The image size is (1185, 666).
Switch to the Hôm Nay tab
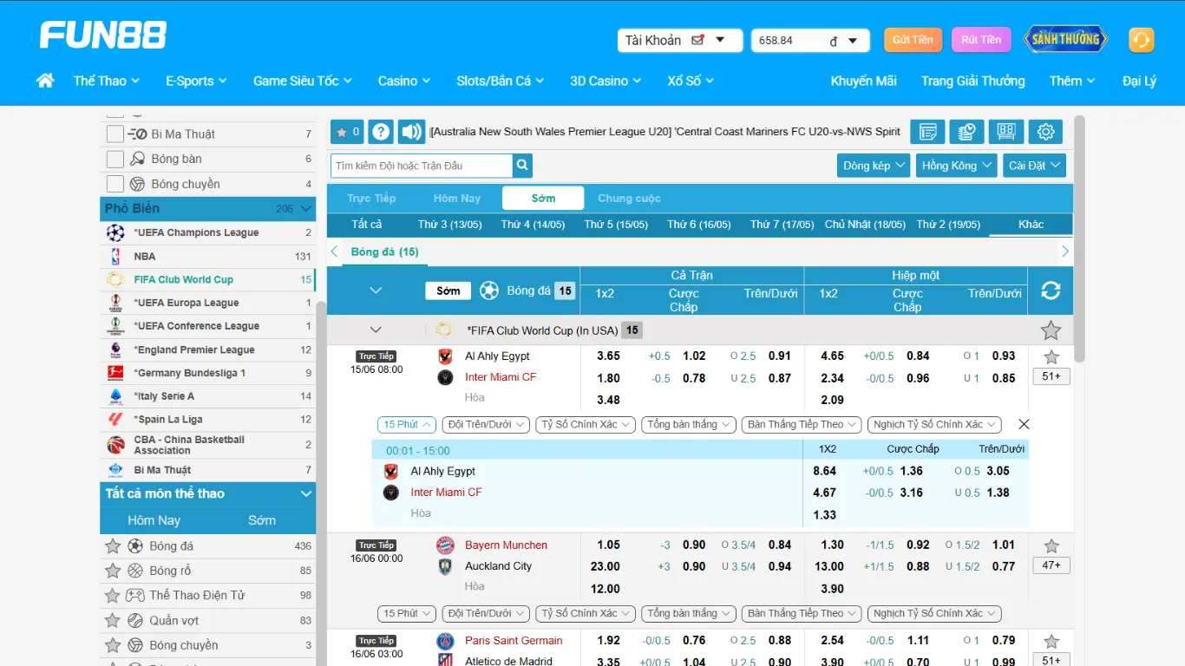coord(457,199)
